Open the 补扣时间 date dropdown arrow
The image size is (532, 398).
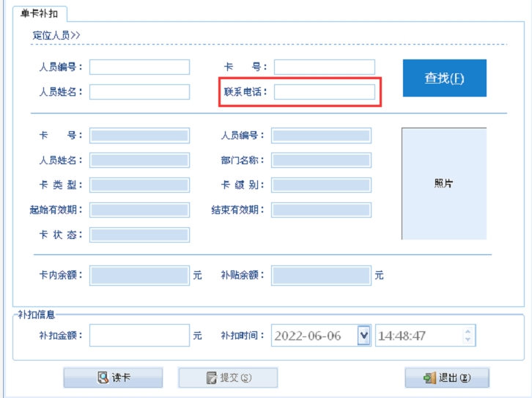click(x=363, y=336)
